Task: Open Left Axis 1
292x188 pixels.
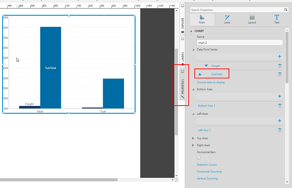Action: click(x=204, y=130)
